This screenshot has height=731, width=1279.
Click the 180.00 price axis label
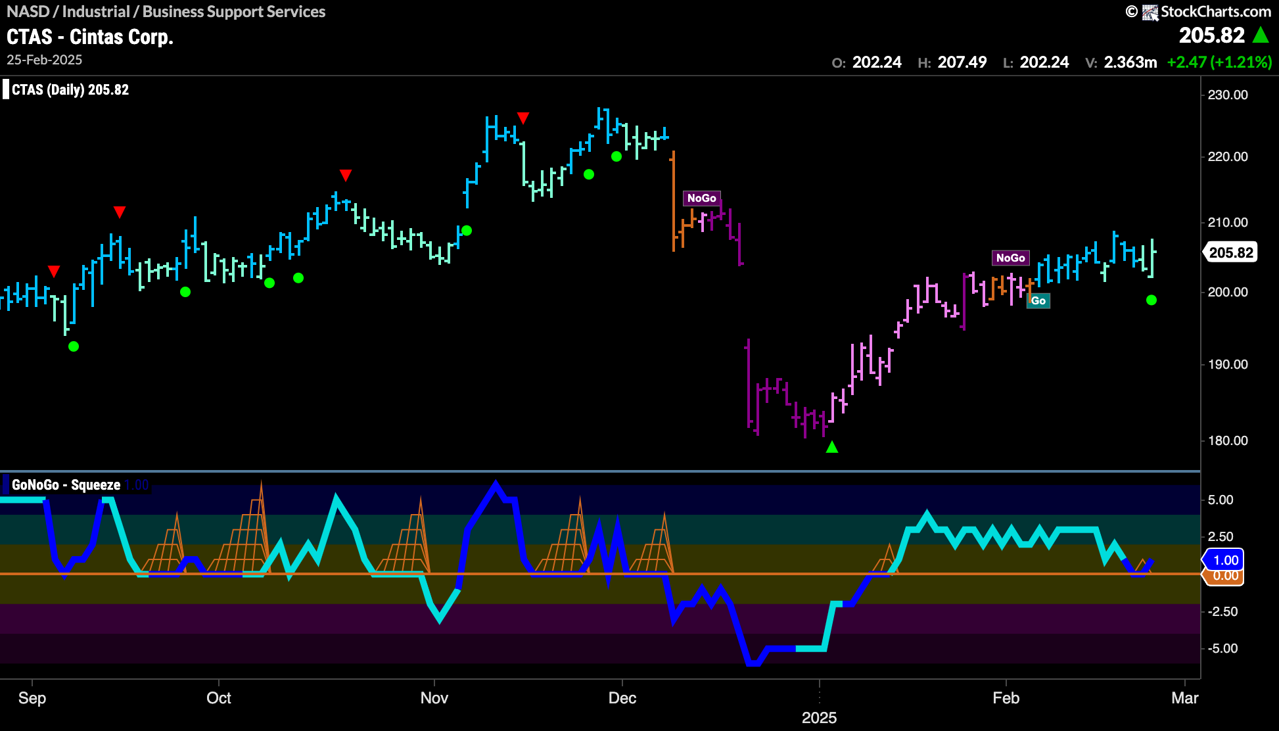coord(1228,440)
